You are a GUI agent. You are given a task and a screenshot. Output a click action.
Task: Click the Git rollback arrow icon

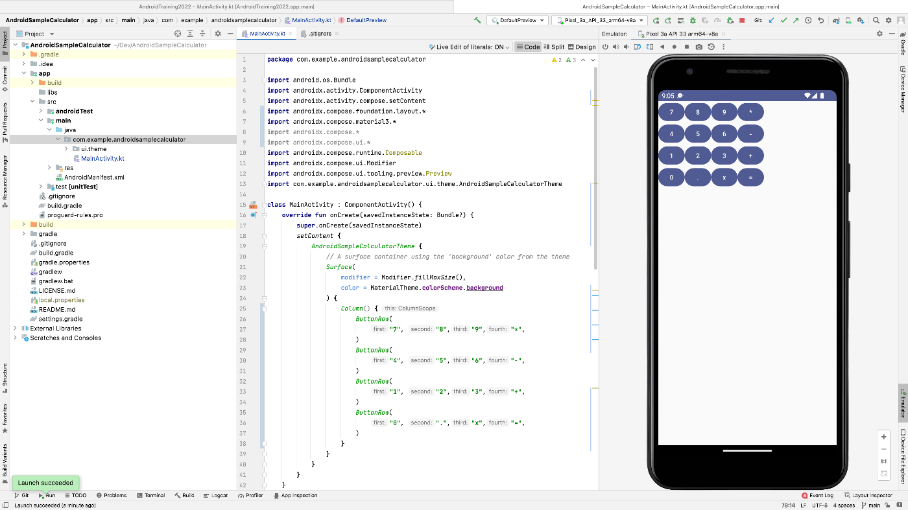(820, 20)
